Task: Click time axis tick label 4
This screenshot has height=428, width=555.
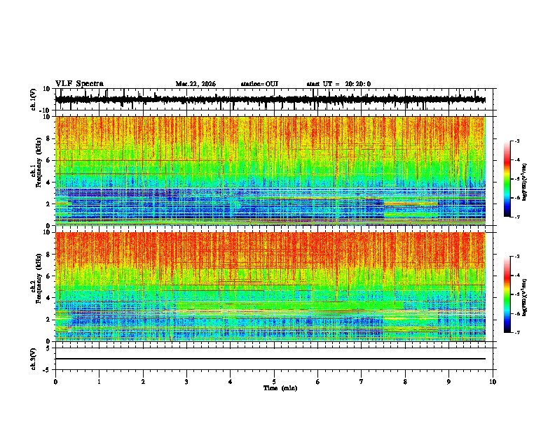Action: coord(231,382)
